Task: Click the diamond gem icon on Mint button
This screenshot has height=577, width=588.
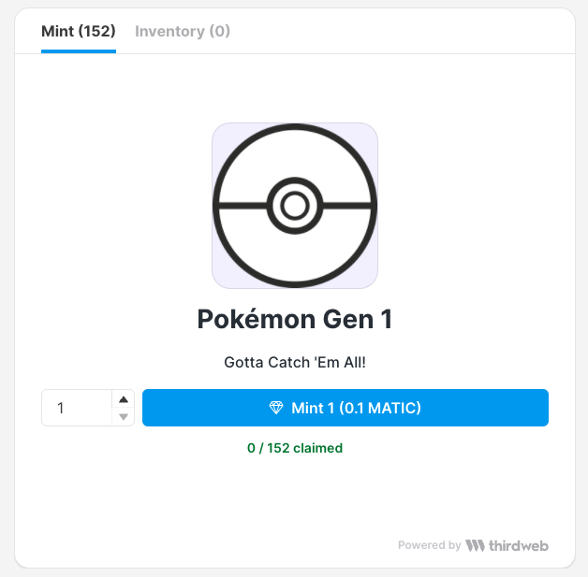Action: [276, 408]
